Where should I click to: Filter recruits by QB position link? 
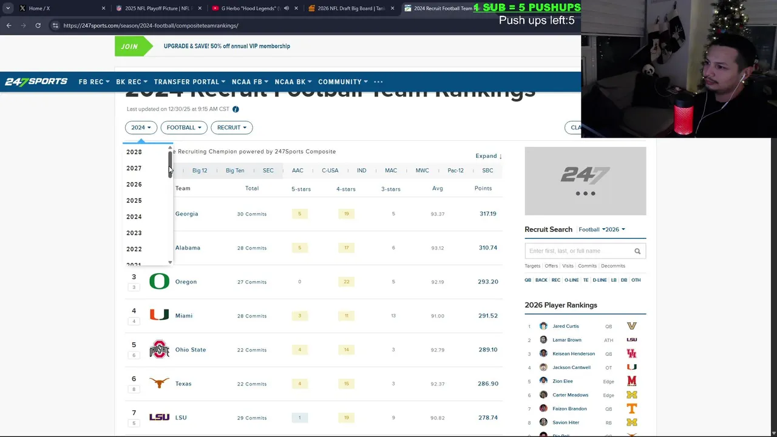(x=528, y=280)
